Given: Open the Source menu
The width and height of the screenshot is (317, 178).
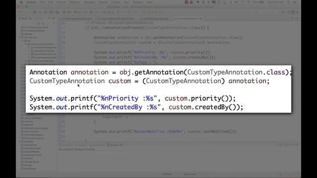Looking at the screenshot, I should pyautogui.click(x=61, y=2).
